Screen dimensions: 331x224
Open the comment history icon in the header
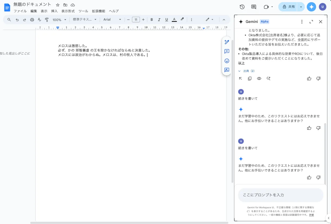(x=254, y=7)
